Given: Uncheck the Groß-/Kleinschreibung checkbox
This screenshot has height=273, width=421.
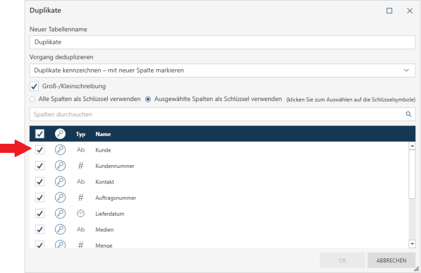Looking at the screenshot, I should coord(34,86).
